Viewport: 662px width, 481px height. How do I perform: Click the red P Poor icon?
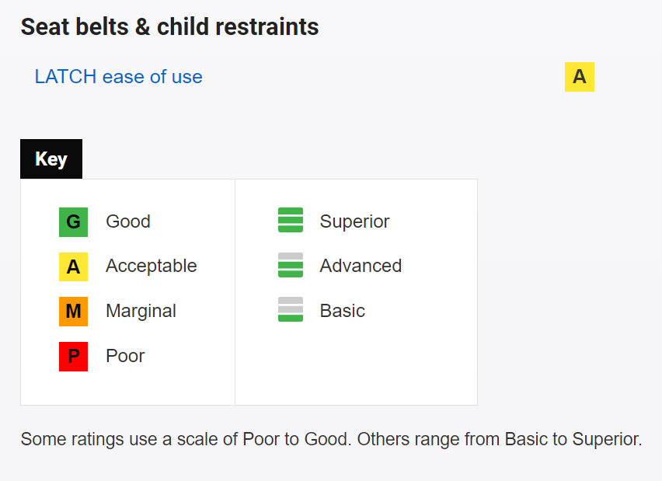73,357
